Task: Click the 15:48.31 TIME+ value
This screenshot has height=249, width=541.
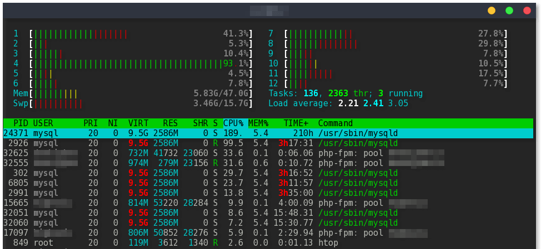Action: pos(293,213)
